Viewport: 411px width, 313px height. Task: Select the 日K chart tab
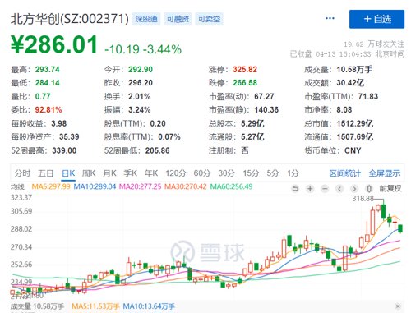pos(68,173)
